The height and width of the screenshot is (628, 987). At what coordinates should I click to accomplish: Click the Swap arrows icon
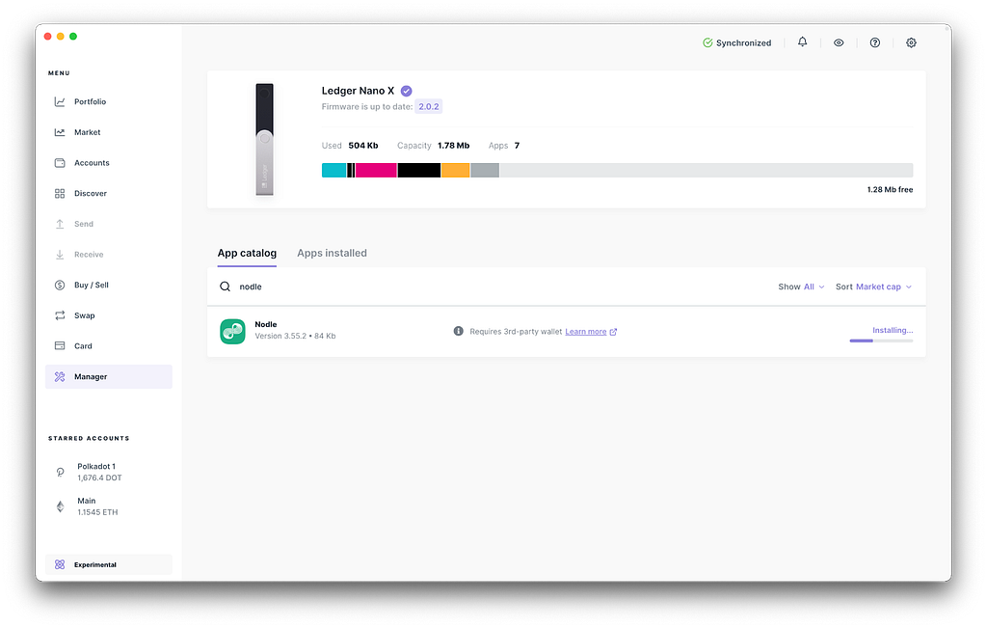pos(60,315)
